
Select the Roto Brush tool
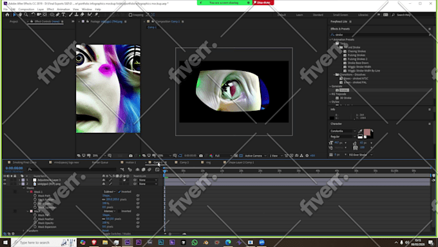tap(90, 15)
